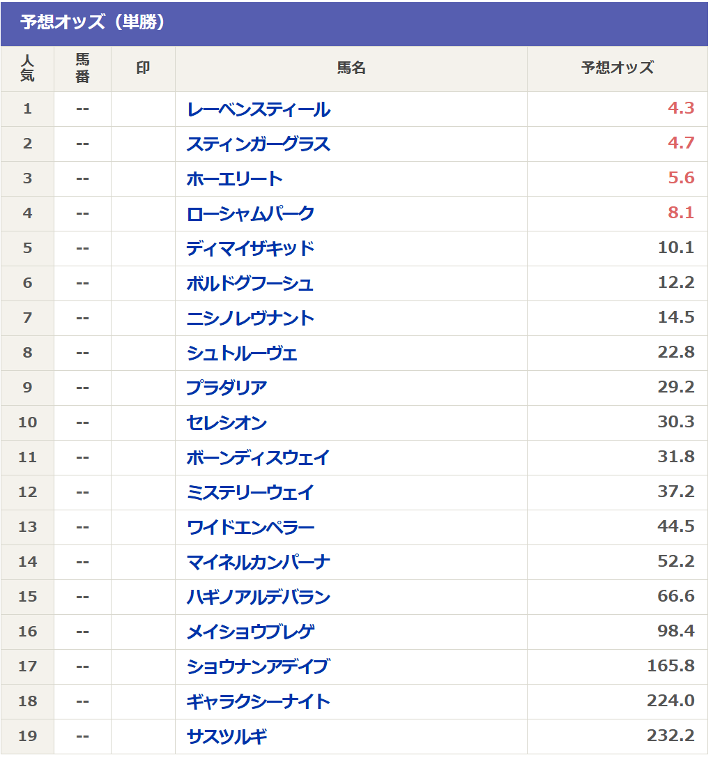The width and height of the screenshot is (713, 762).
Task: Open the ショウナンアデイブ link
Action: click(x=257, y=667)
